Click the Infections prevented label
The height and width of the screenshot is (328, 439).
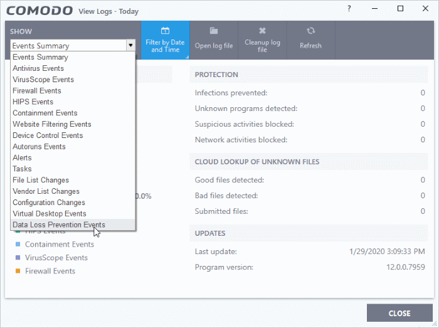(231, 93)
